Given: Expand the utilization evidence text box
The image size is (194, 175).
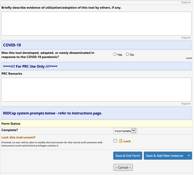Looking at the screenshot, I should (186, 37).
